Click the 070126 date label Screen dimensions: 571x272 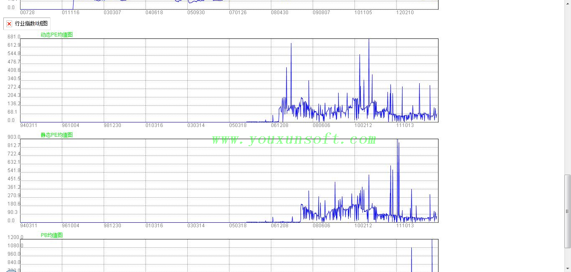tap(238, 13)
